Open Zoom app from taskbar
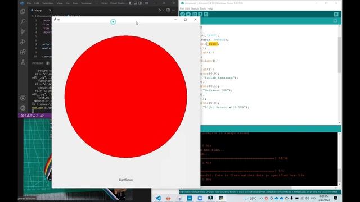This screenshot has height=202, width=360. point(200,198)
